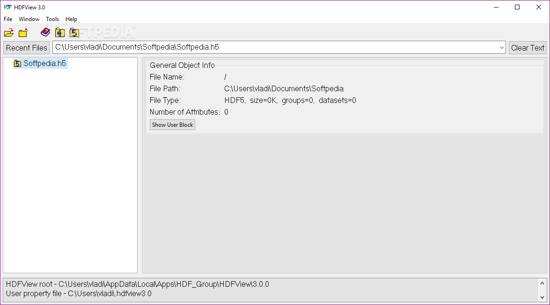The width and height of the screenshot is (550, 305).
Task: Click the HDF5 file icon beside Softpedia.h5
Action: click(17, 64)
